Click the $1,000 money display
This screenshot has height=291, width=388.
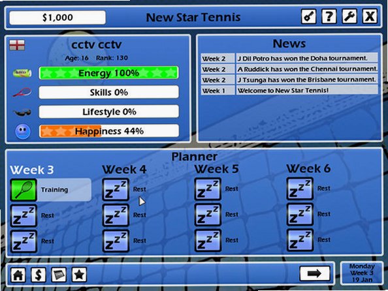(x=57, y=18)
